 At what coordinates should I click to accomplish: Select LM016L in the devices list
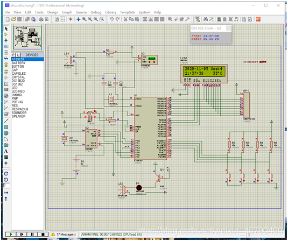coord(17,95)
